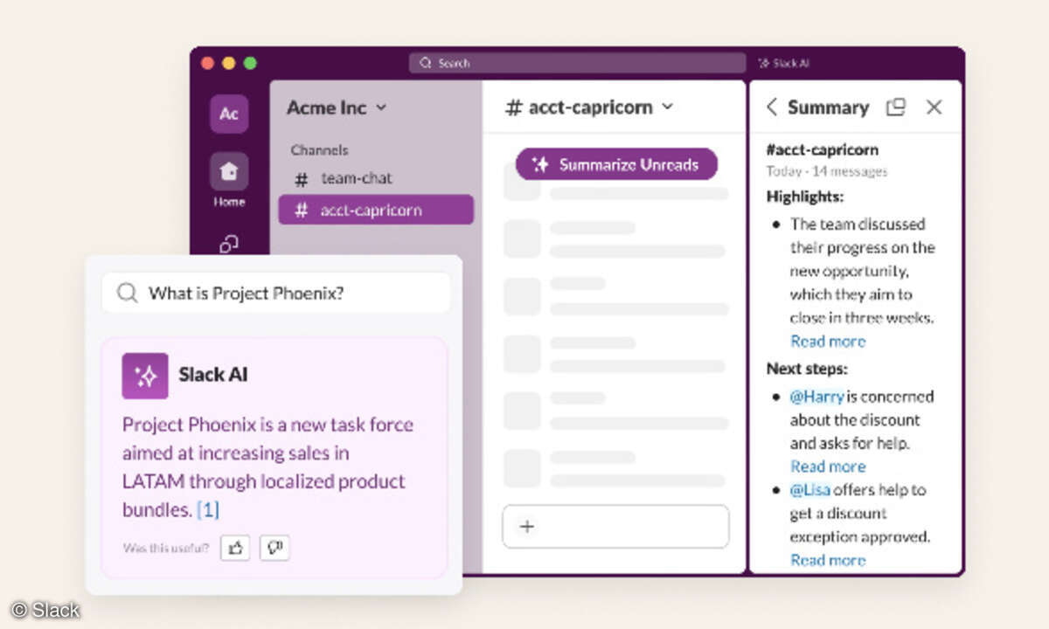This screenshot has height=629, width=1049.
Task: Click the Slack AI sparkle in title bar
Action: [763, 63]
